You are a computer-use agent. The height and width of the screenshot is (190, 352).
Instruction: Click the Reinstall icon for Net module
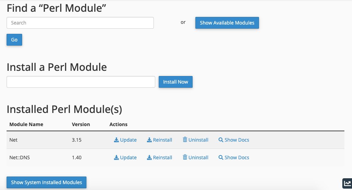[x=149, y=140]
